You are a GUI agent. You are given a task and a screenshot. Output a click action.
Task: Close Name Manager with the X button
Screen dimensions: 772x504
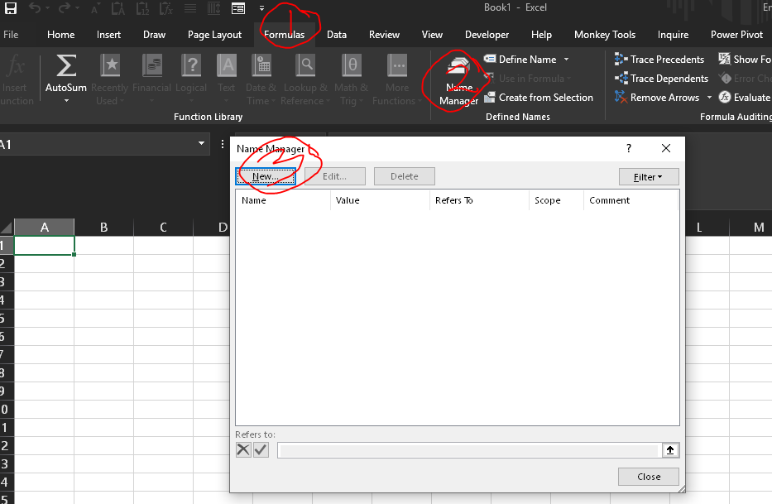click(665, 148)
